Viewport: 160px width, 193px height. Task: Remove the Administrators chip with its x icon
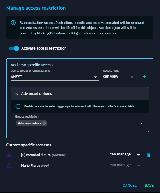coord(44,123)
